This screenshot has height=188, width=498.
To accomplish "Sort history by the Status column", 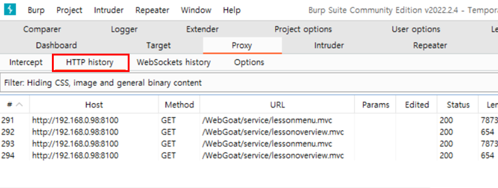I will (458, 105).
